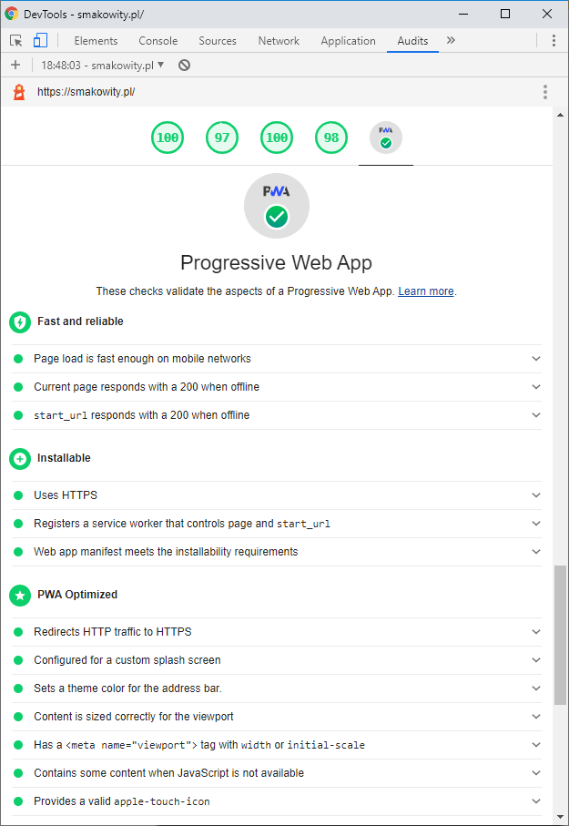This screenshot has width=569, height=826.
Task: Start a new audit with the plus icon
Action: 15,65
